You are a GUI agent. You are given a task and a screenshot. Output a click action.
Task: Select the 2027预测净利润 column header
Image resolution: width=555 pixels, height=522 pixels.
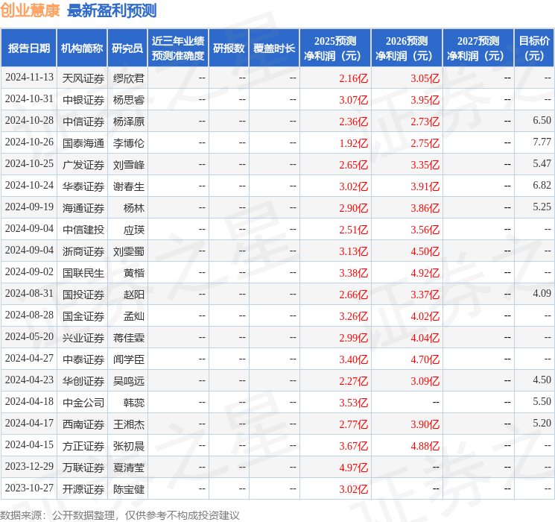(478, 48)
